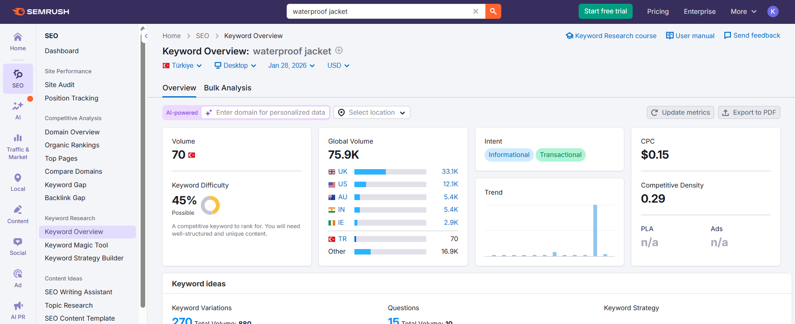Open Keyword Gap in sidebar
The image size is (795, 324).
click(65, 185)
